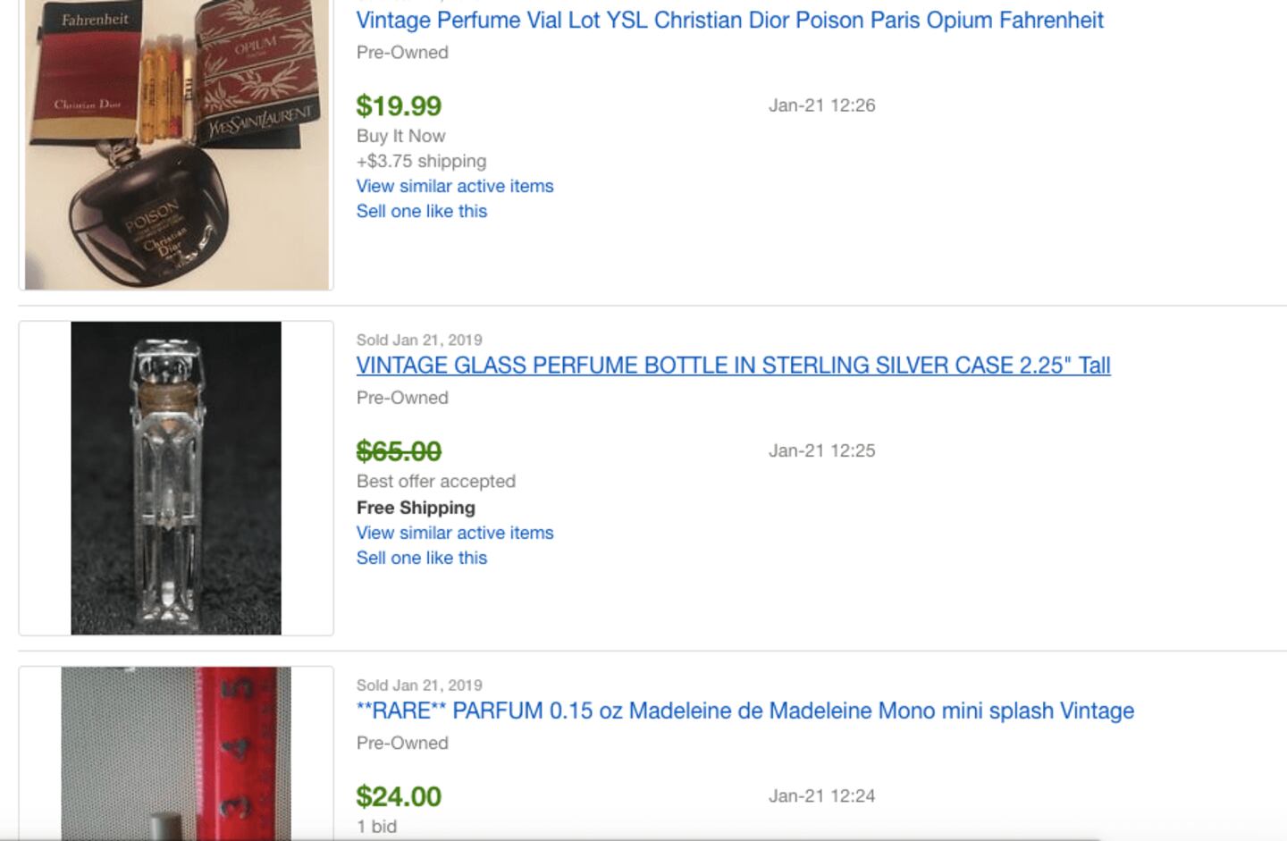The height and width of the screenshot is (841, 1287).
Task: Click the Jan-21 12:25 sold timestamp
Action: coord(821,450)
